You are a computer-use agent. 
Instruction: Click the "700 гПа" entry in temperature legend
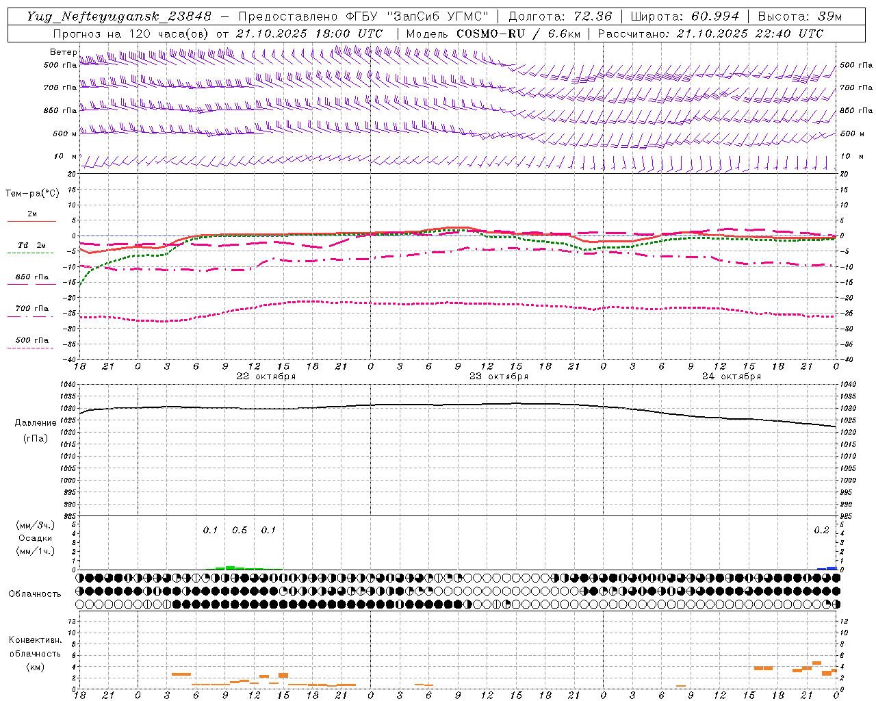32,309
